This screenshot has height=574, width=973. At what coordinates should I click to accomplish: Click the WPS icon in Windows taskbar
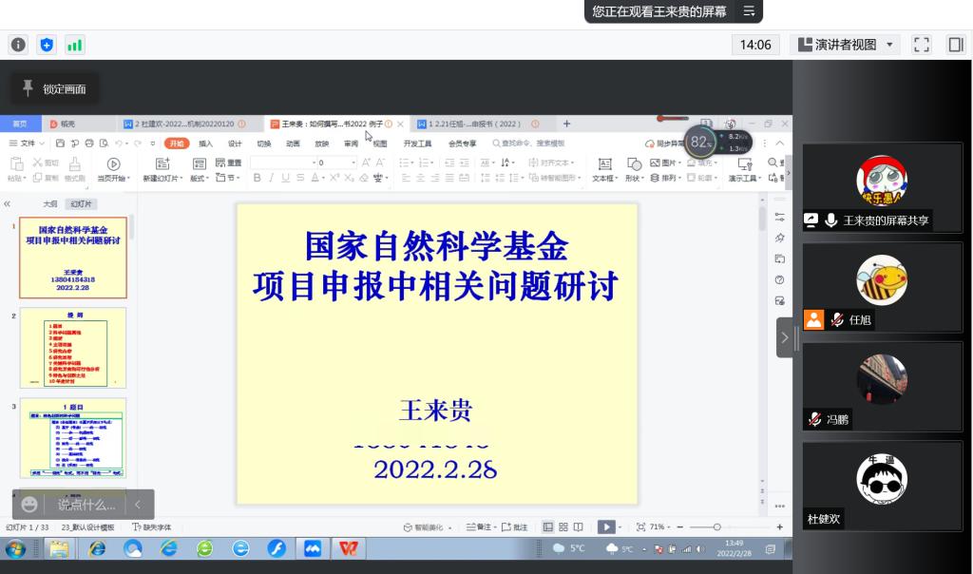point(350,548)
